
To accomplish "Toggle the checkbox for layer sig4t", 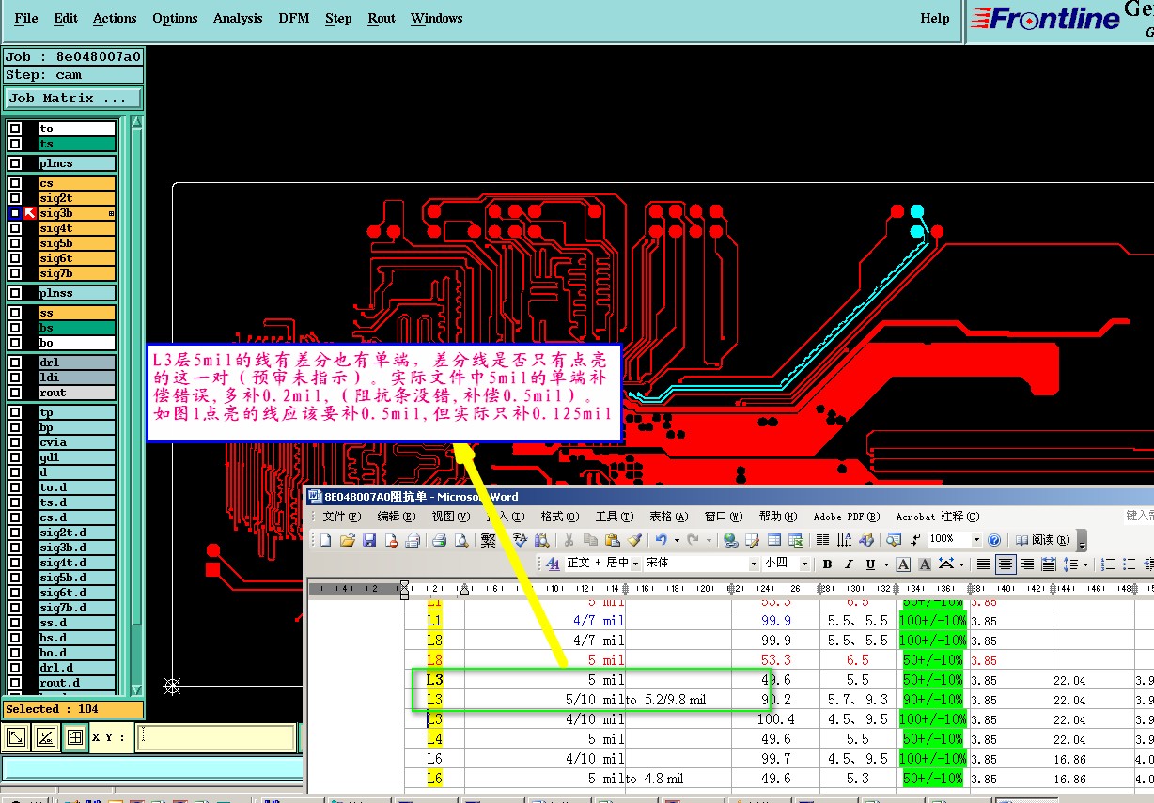I will pyautogui.click(x=15, y=228).
